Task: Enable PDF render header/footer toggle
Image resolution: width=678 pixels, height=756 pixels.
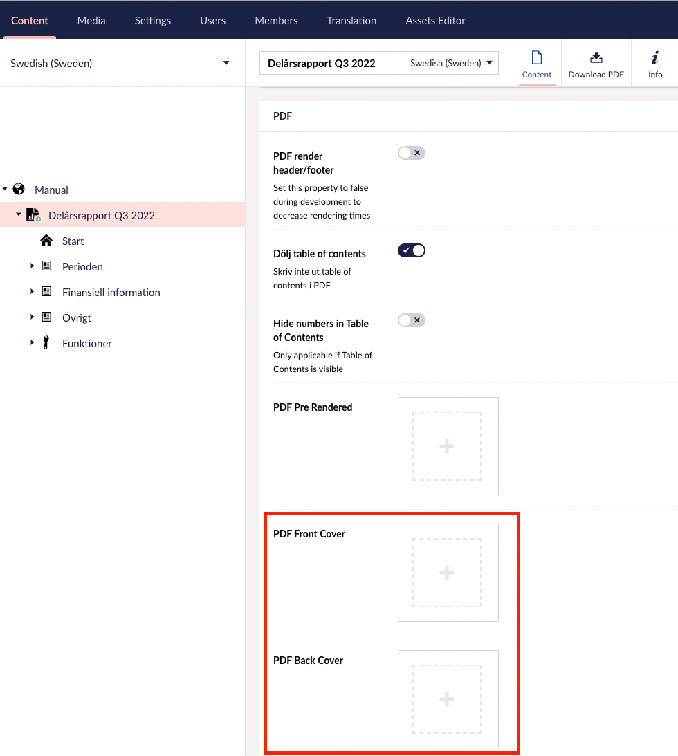Action: tap(411, 153)
